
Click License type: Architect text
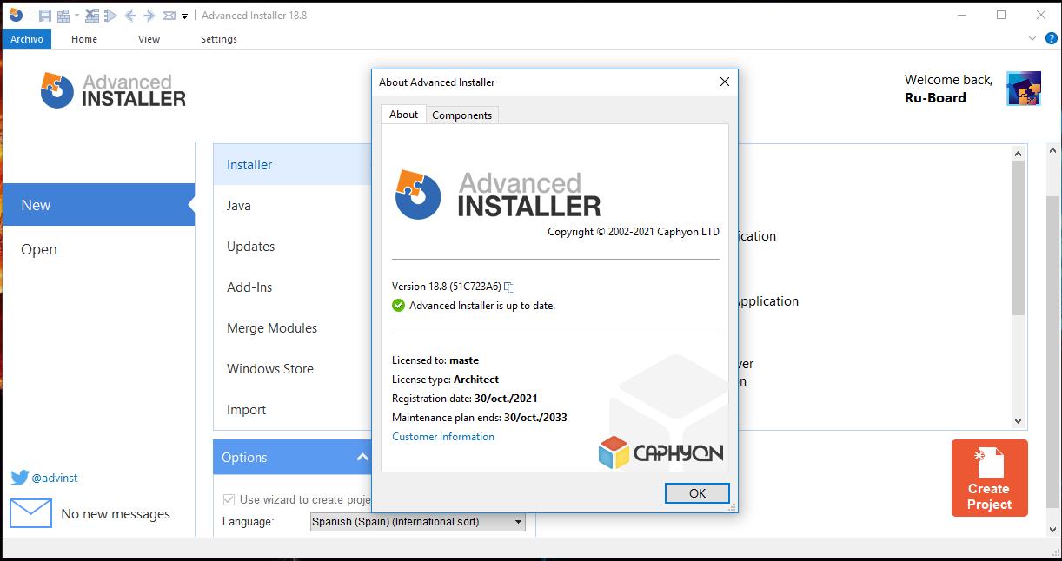tap(445, 379)
